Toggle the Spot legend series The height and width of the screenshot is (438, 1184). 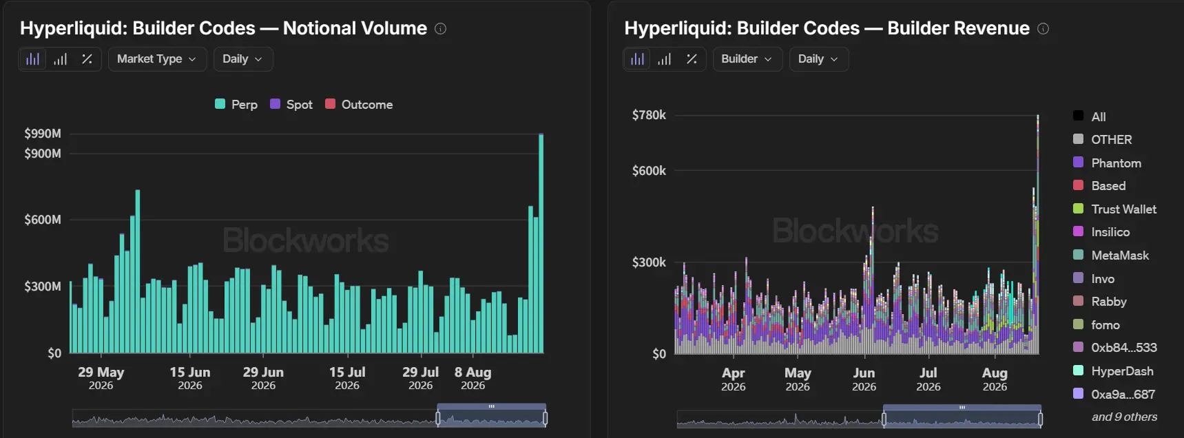[291, 105]
